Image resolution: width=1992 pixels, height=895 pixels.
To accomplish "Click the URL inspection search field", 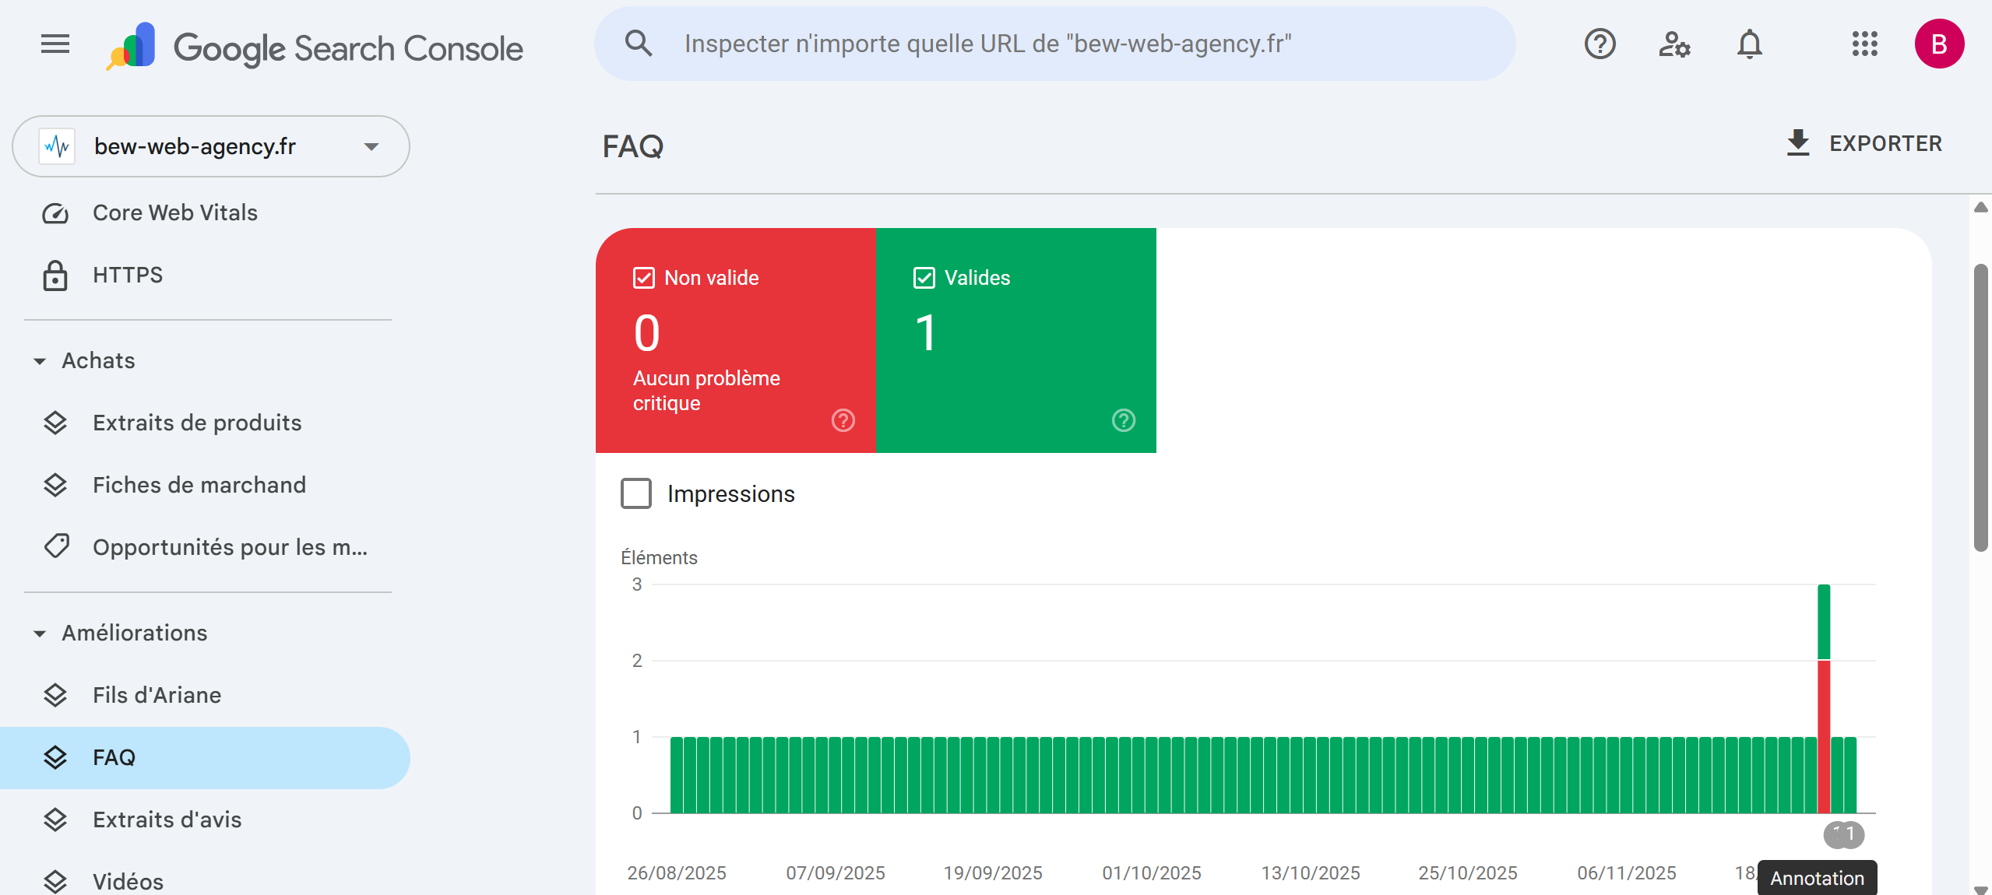I will (x=1054, y=44).
